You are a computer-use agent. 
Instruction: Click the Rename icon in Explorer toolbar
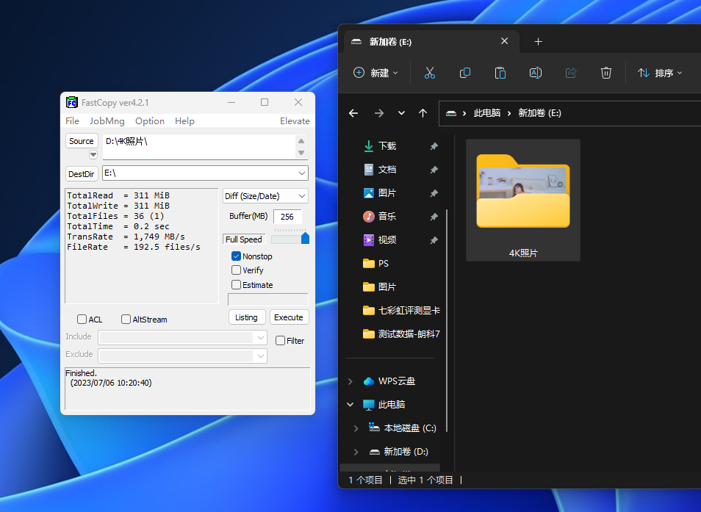tap(536, 73)
